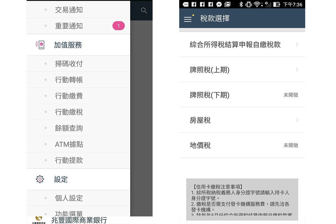The image size is (336, 224).
Task: Tap the 信用卡繳稅注意事項 notice box
Action: (x=242, y=199)
